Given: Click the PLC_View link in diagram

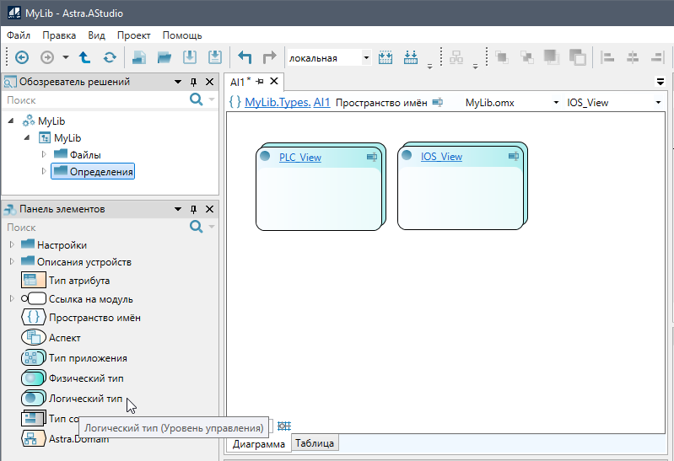Looking at the screenshot, I should click(x=299, y=157).
